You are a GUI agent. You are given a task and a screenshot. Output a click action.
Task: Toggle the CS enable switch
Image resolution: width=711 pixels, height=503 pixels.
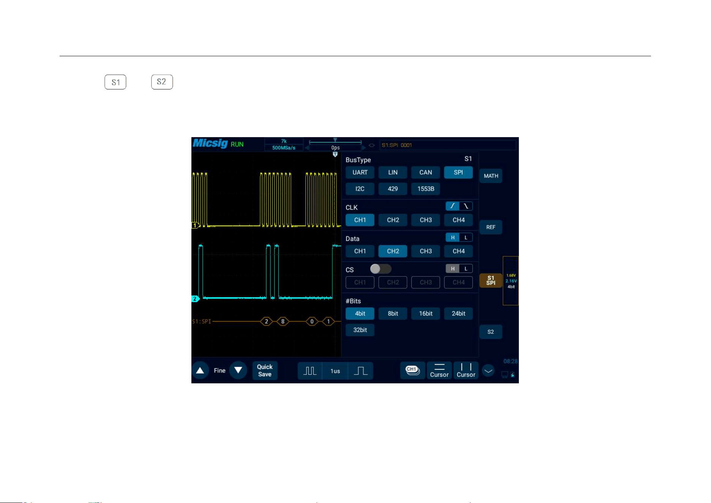pos(381,269)
